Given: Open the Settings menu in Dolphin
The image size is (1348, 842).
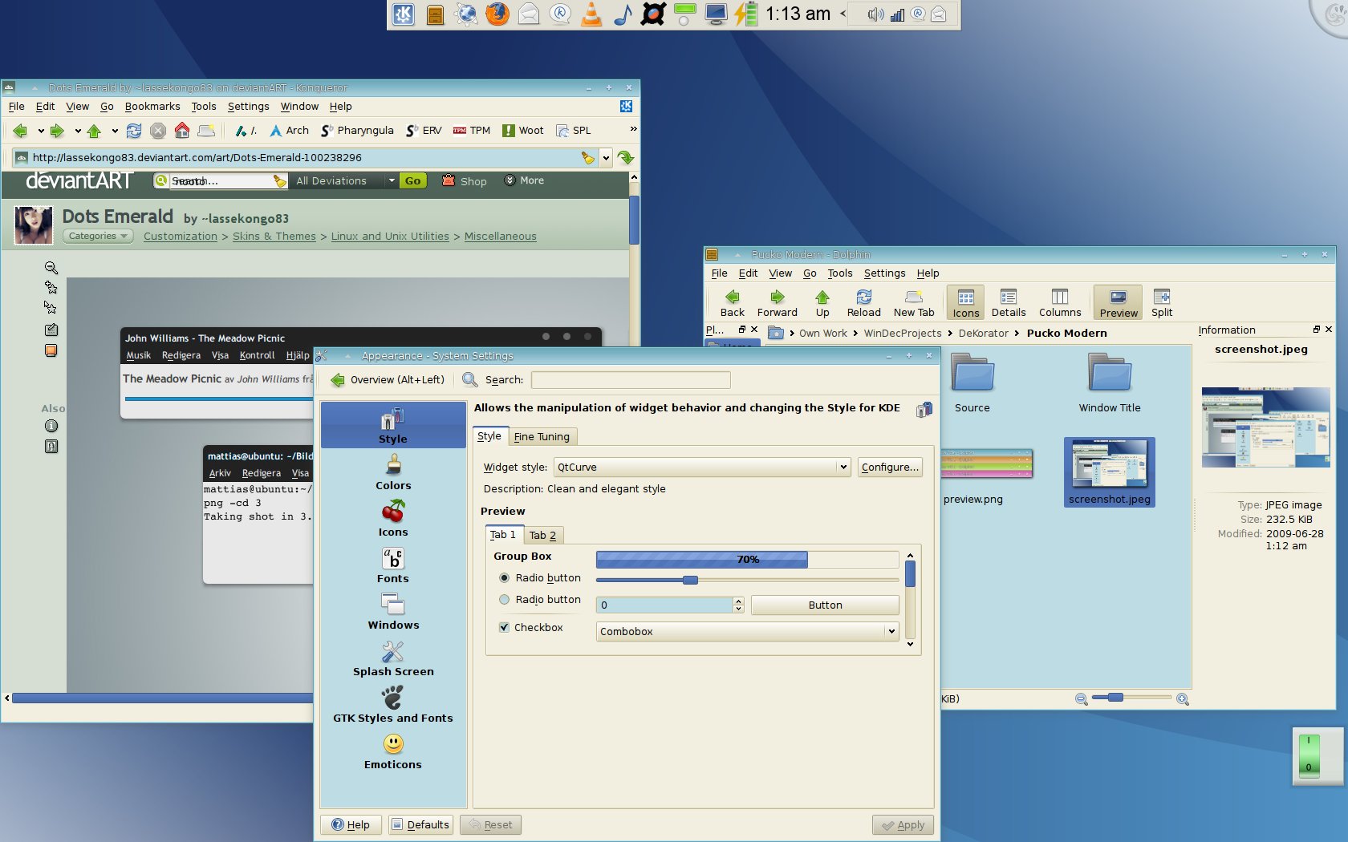Looking at the screenshot, I should (x=884, y=273).
